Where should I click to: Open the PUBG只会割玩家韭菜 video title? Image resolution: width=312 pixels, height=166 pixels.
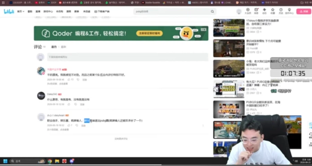(263, 104)
